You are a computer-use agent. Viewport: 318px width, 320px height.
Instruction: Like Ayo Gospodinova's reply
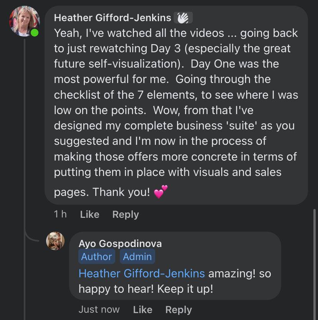coord(142,310)
